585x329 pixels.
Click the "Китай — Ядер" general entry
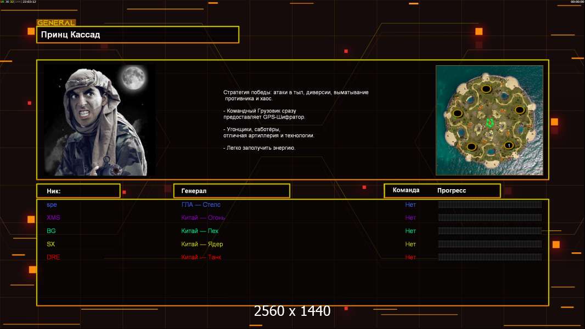click(x=202, y=244)
